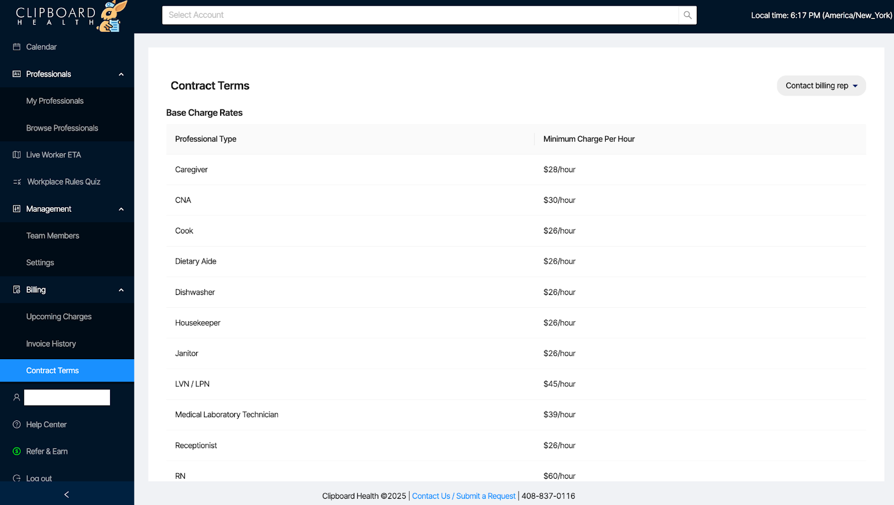The width and height of the screenshot is (894, 505).
Task: Select the Housekeeper row name
Action: tap(197, 323)
